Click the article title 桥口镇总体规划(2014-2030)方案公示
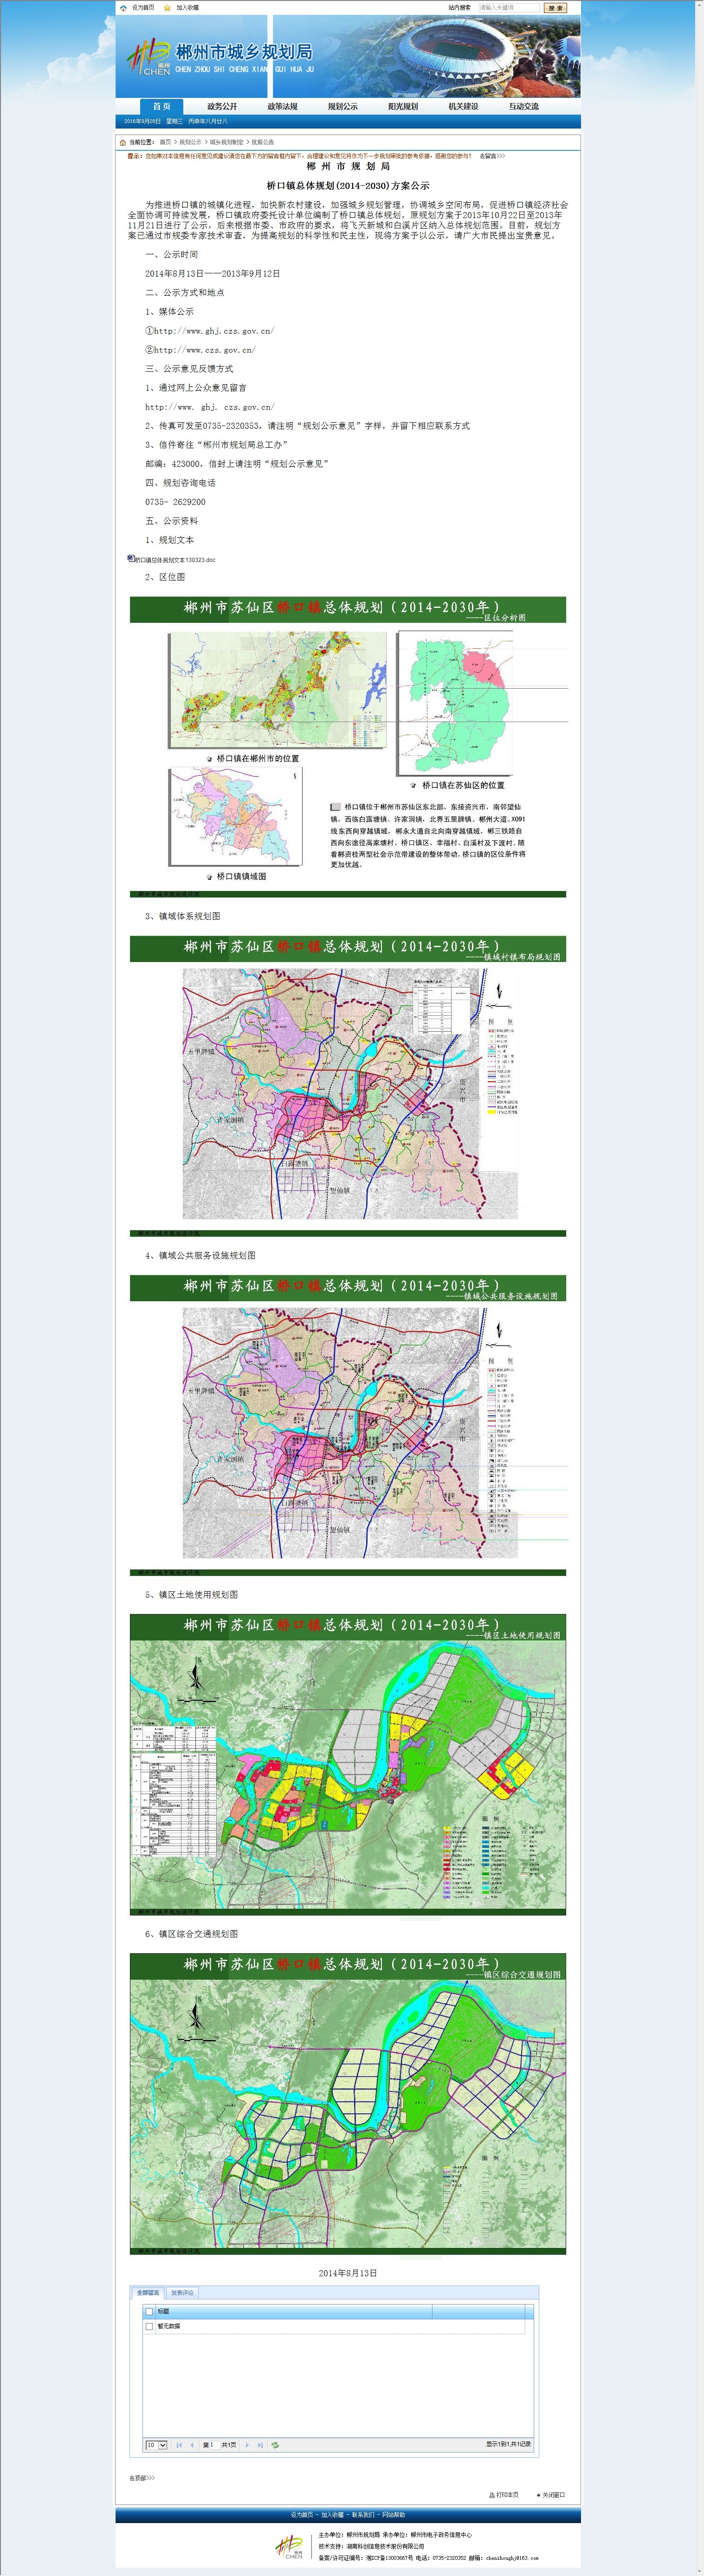 click(348, 186)
